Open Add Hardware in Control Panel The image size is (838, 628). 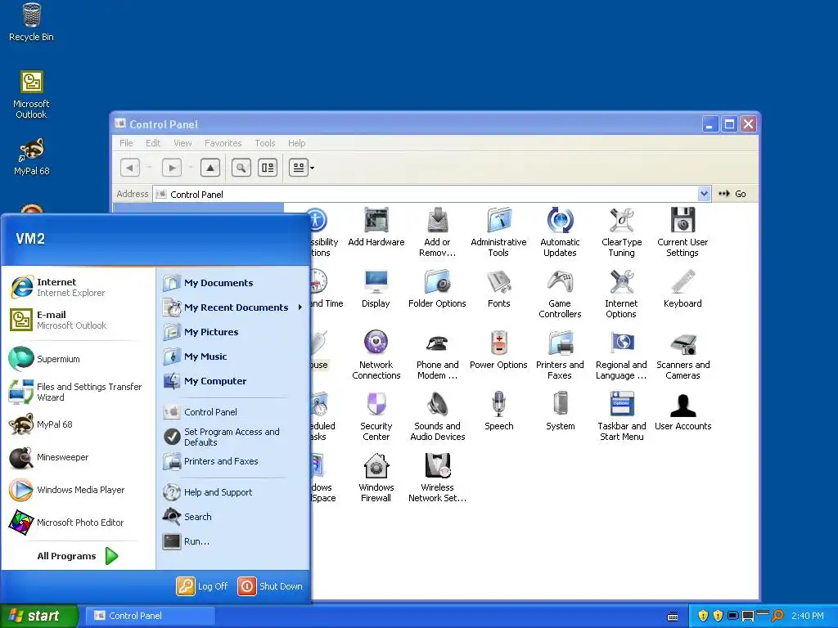[376, 227]
